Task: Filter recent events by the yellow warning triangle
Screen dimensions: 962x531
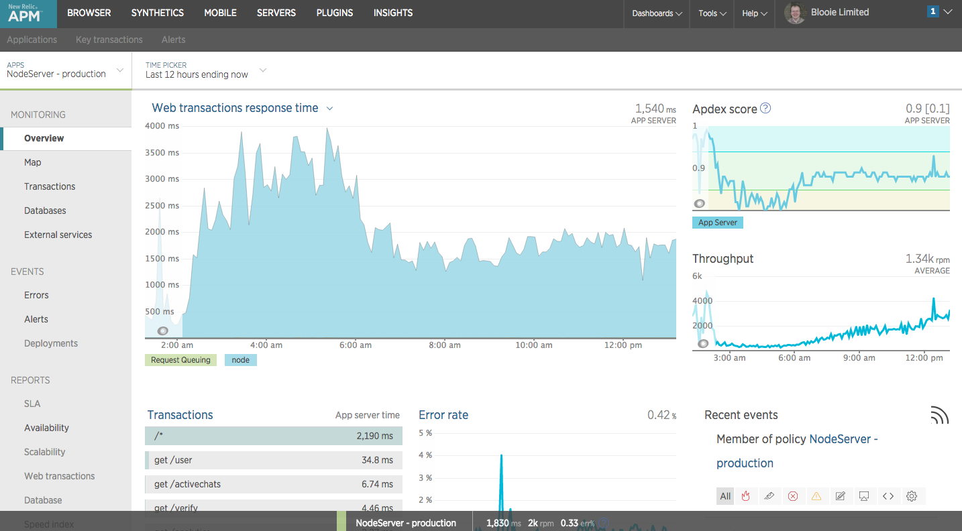Action: (816, 496)
